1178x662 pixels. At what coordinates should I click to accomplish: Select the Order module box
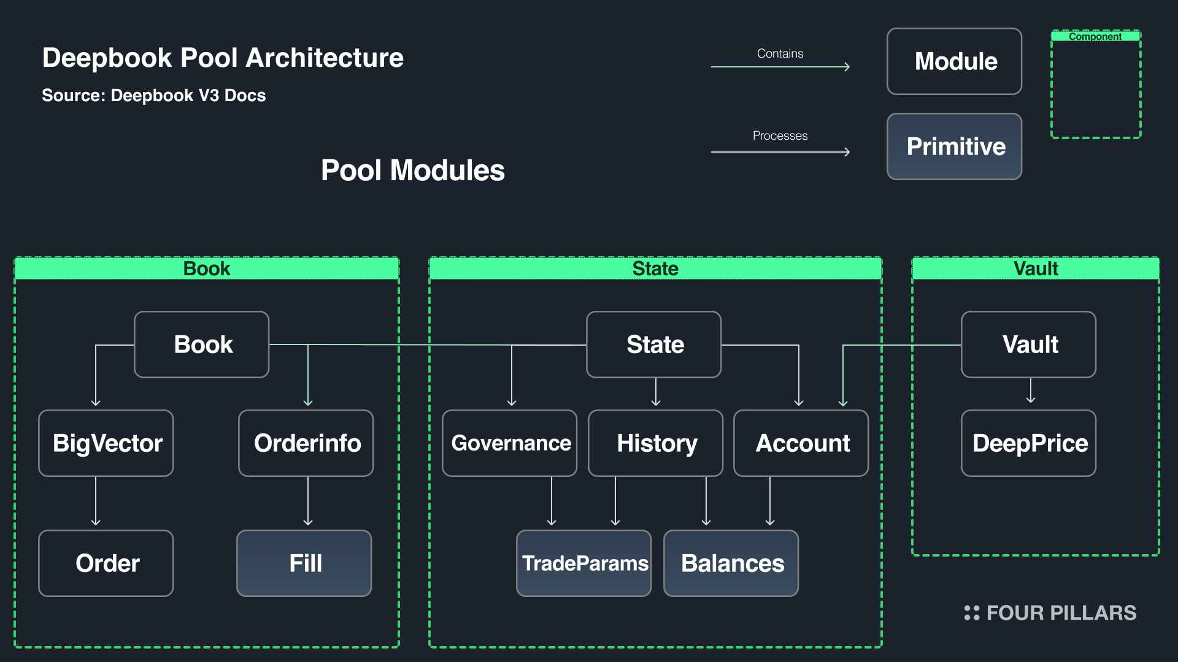(106, 563)
